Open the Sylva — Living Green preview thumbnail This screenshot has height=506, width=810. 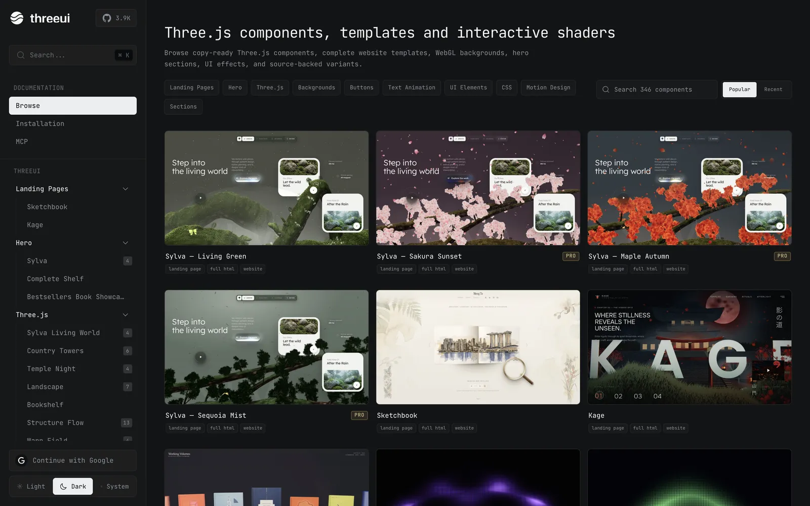click(x=266, y=188)
